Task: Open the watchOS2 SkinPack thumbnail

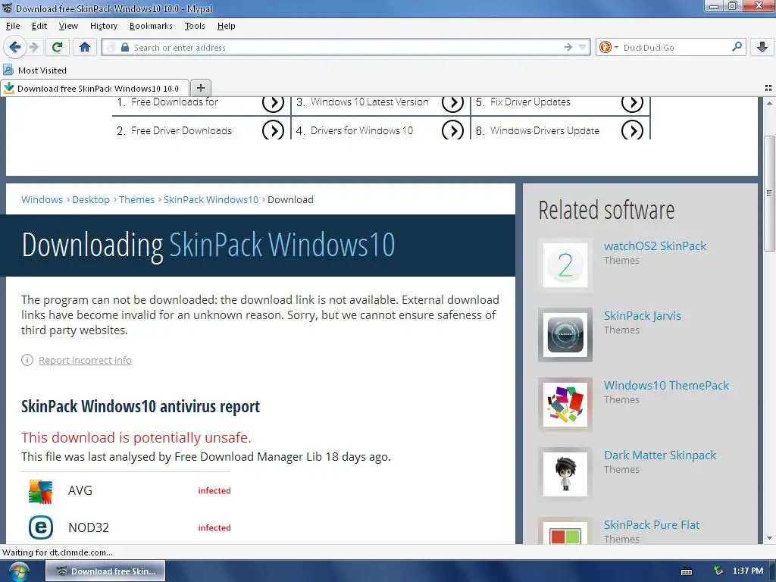Action: tap(565, 264)
